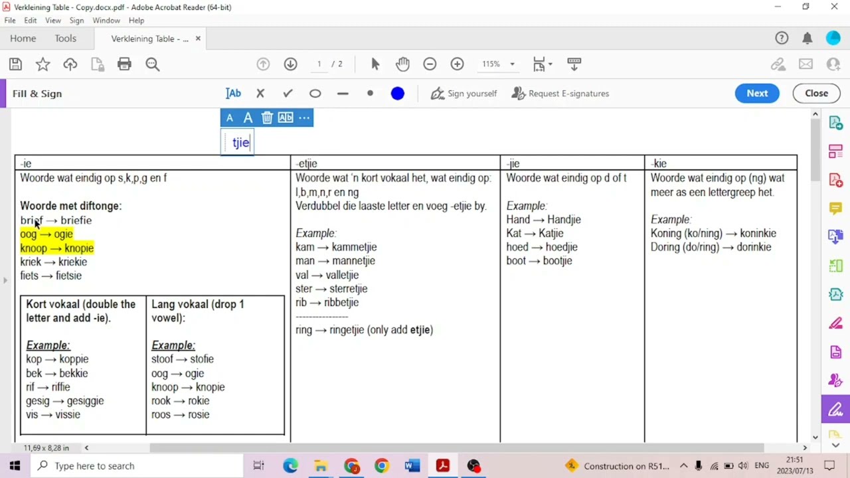Zoom out with the minus icon
Viewport: 850px width, 478px height.
(x=430, y=64)
